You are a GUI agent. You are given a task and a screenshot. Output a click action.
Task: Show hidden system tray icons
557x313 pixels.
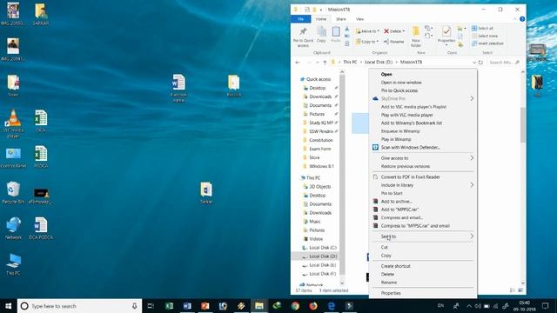click(469, 306)
